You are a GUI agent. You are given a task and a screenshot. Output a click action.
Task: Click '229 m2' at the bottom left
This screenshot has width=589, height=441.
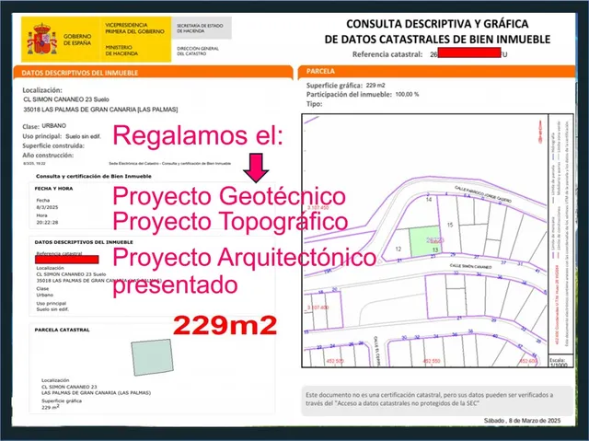tap(51, 407)
